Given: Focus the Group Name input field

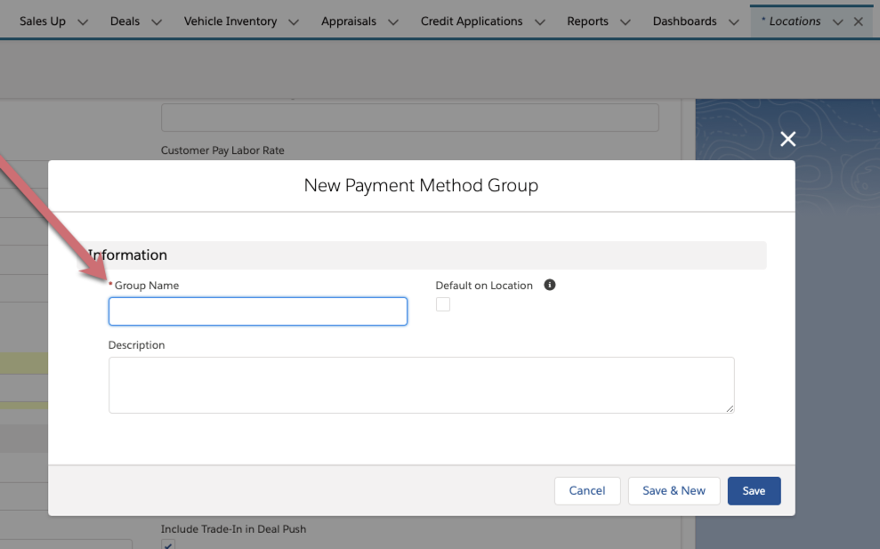Looking at the screenshot, I should 258,311.
